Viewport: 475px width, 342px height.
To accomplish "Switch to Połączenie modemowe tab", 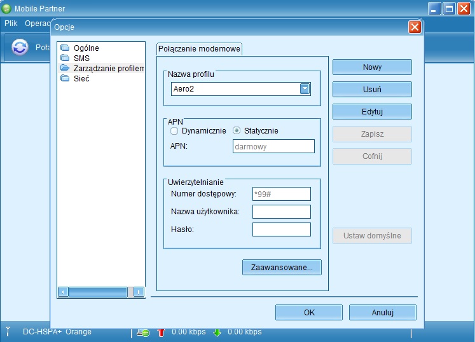I will pyautogui.click(x=199, y=49).
